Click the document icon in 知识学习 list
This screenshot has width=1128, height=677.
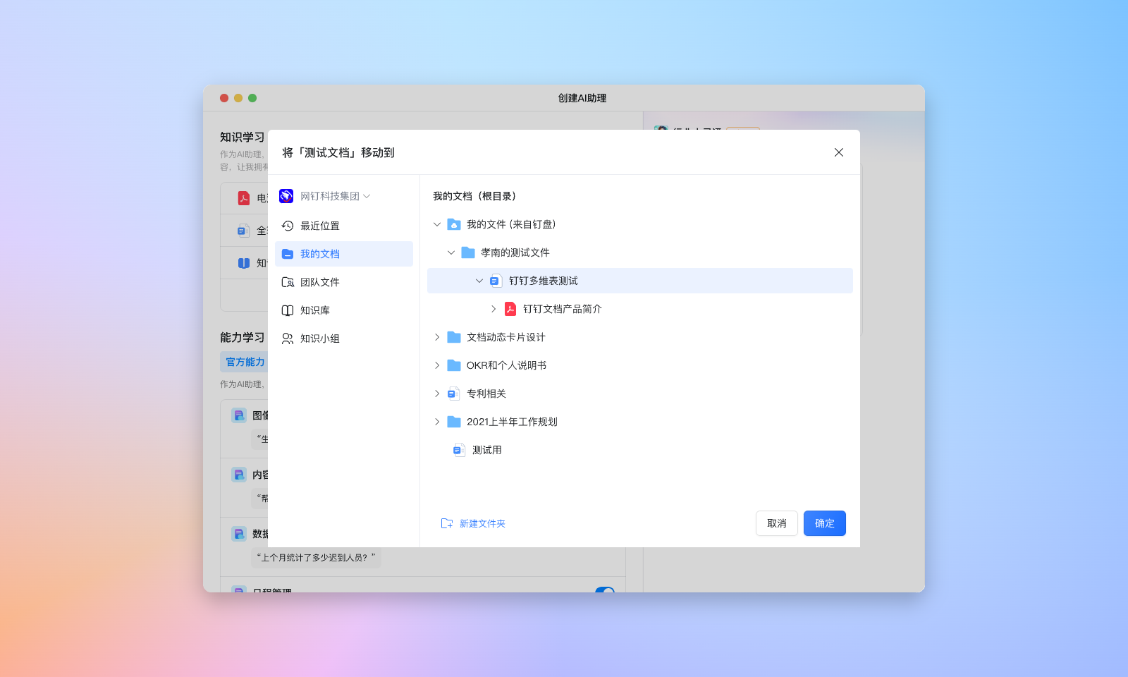(243, 231)
